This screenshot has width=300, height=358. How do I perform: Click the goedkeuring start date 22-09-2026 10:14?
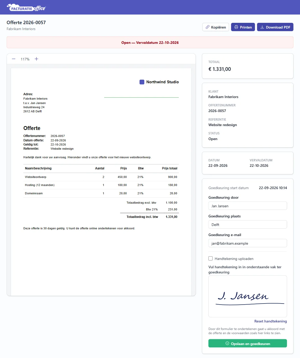pos(273,188)
